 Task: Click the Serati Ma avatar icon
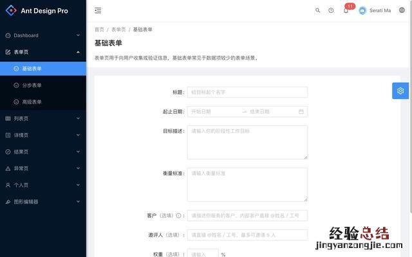[362, 10]
